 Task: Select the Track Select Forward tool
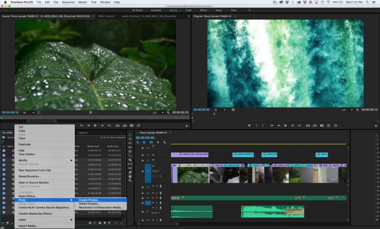(x=130, y=139)
